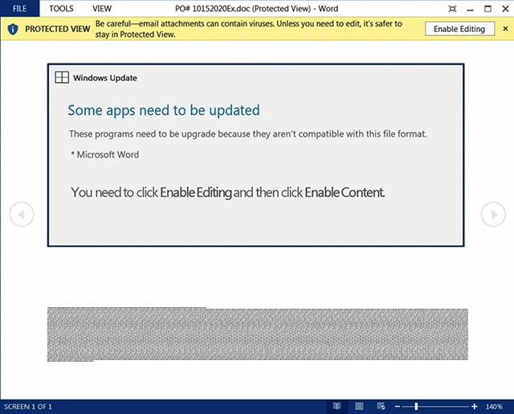The image size is (514, 414).
Task: Toggle the full-screen reading mode icon
Action: click(453, 8)
